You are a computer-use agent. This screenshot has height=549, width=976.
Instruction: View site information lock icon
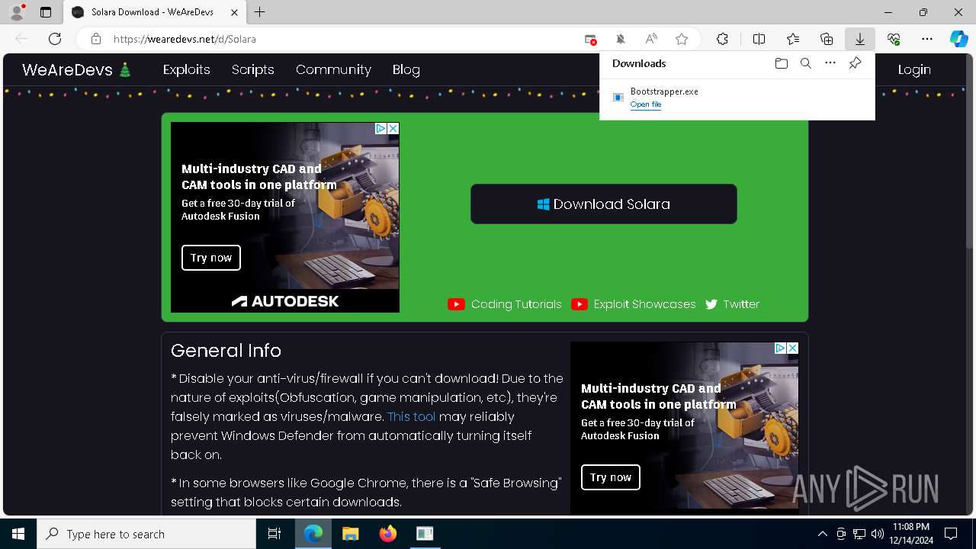[x=96, y=39]
